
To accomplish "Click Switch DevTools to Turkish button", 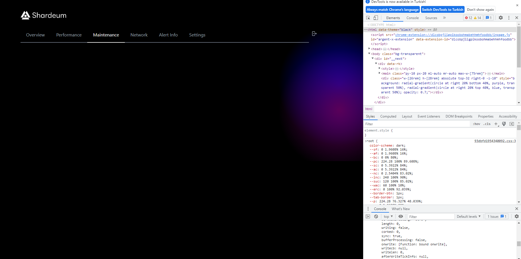I will coord(443,9).
